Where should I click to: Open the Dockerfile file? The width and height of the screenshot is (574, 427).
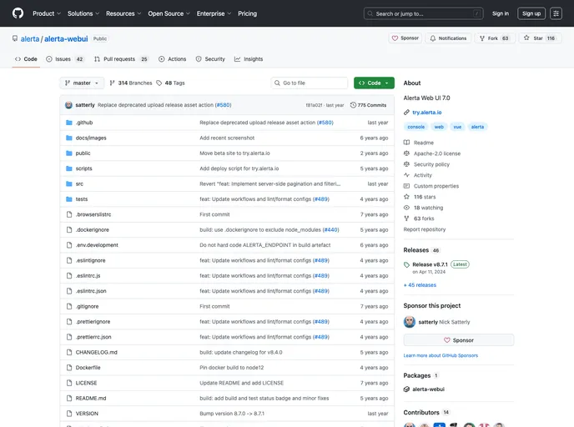88,368
